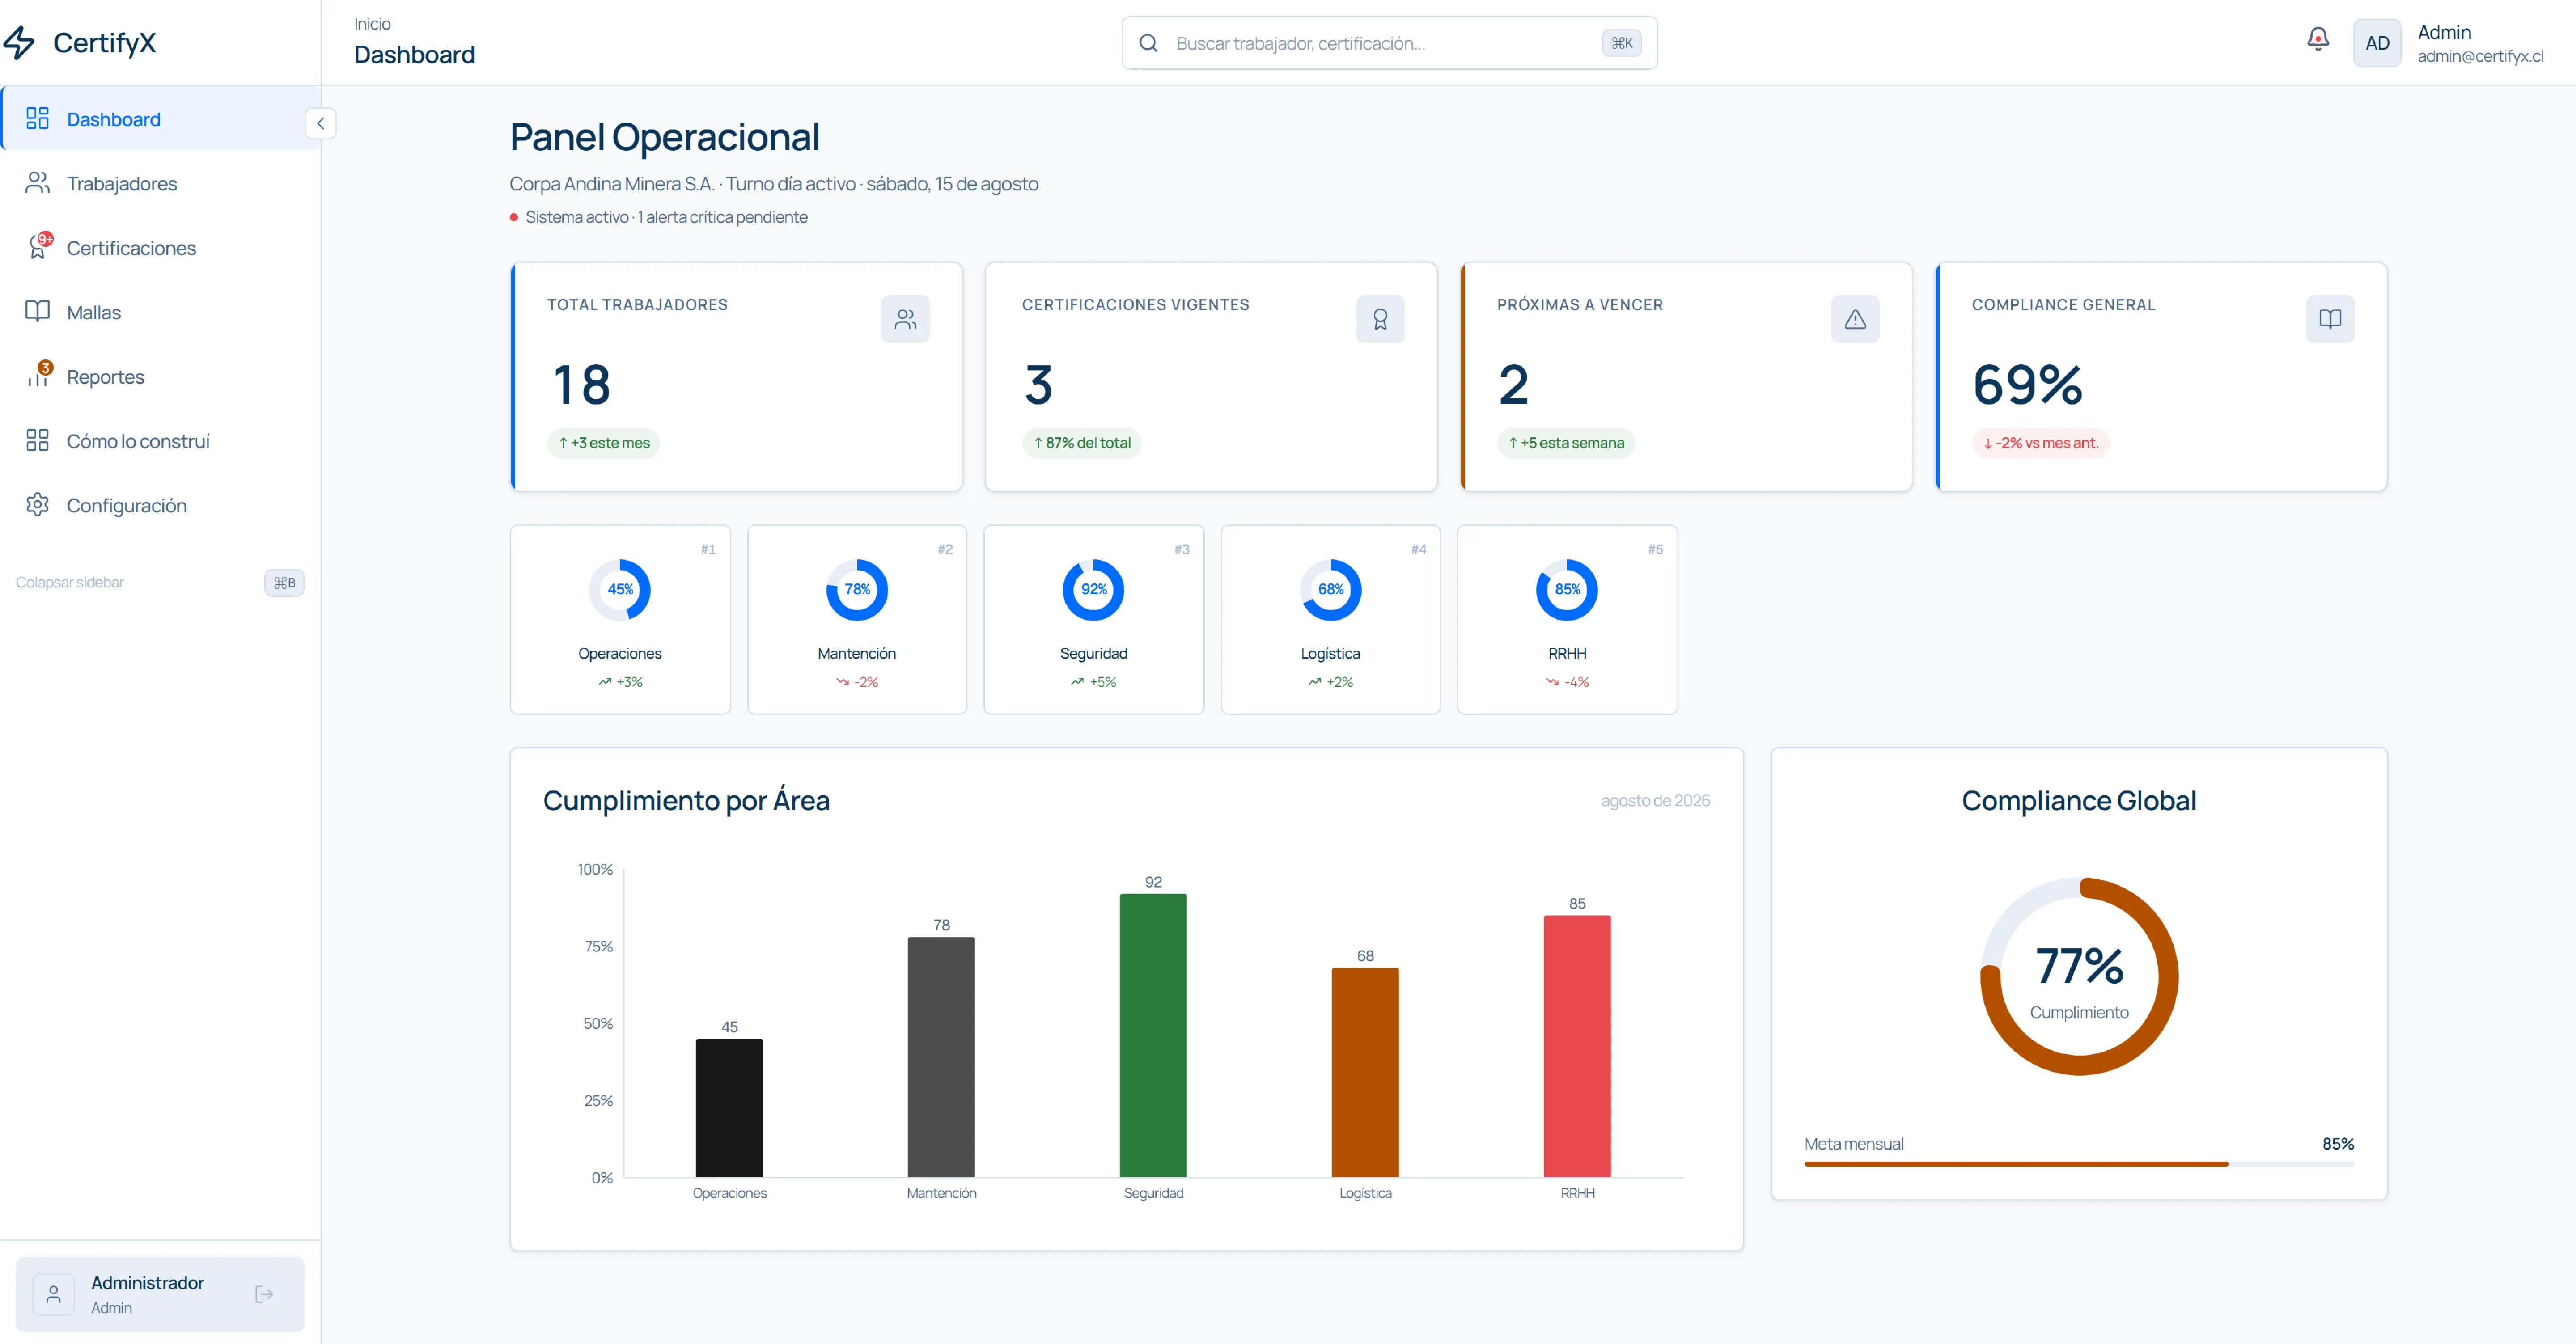This screenshot has height=1344, width=2576.
Task: Click the Logística +2% trend text
Action: (x=1330, y=682)
